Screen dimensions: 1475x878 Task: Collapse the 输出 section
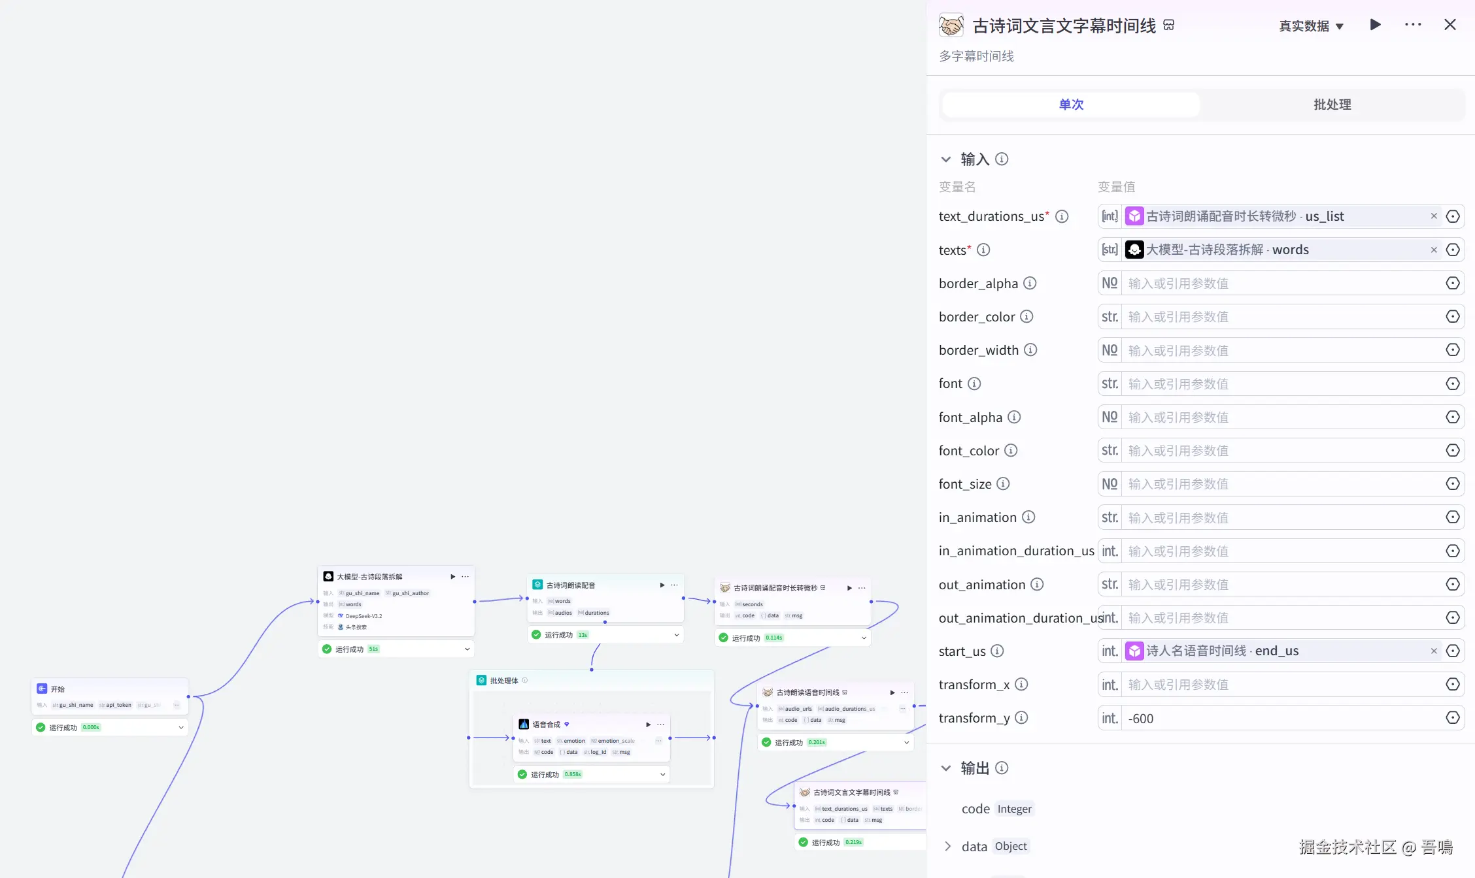click(945, 768)
